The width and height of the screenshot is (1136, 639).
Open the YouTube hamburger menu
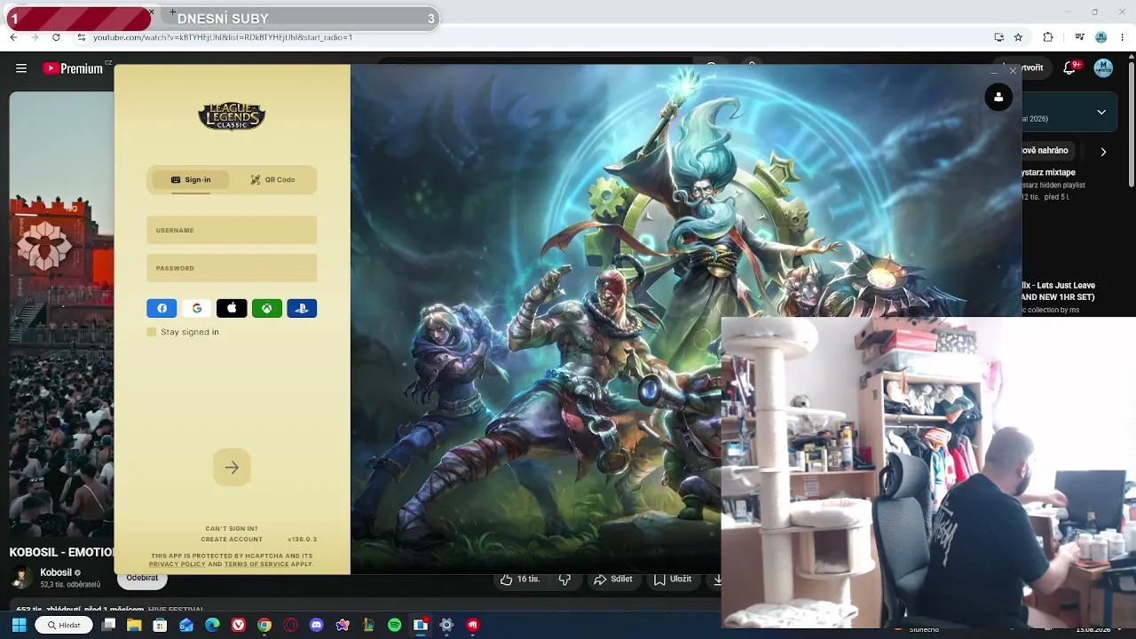tap(21, 68)
